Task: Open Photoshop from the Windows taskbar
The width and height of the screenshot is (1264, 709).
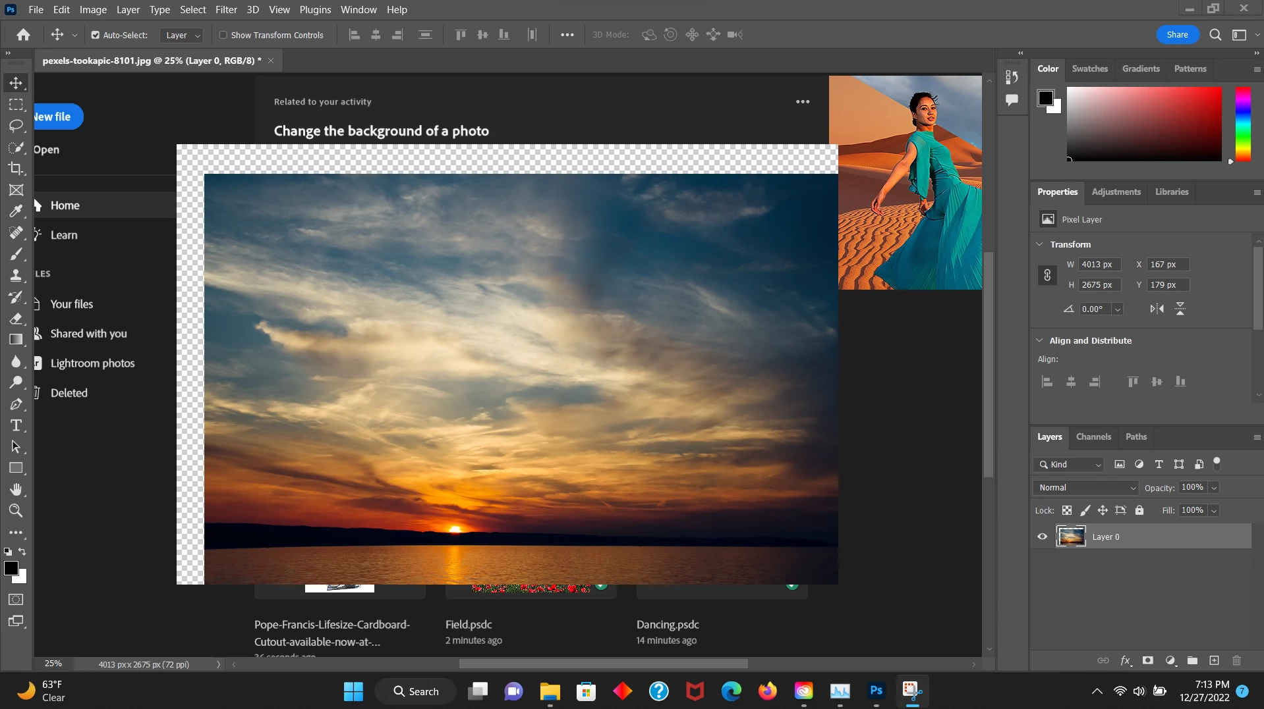Action: [876, 691]
